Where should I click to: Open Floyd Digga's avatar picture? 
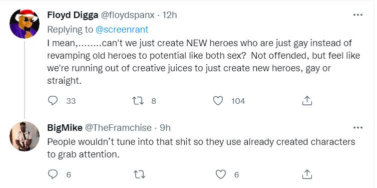[x=25, y=24]
